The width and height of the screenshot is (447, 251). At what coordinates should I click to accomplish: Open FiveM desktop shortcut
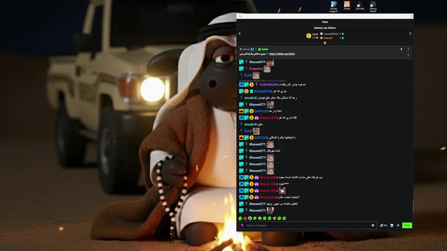coord(347,6)
